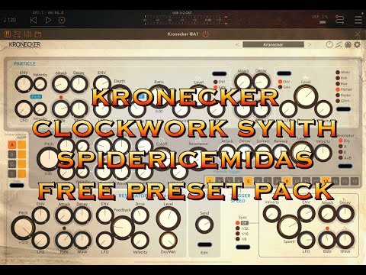
Task: Select emitter A
Action: (12, 145)
